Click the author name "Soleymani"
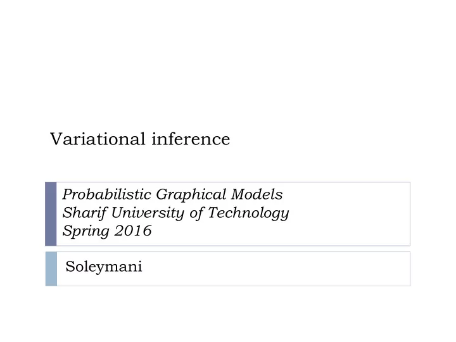Viewport: 456px width, 342px height. [x=104, y=267]
